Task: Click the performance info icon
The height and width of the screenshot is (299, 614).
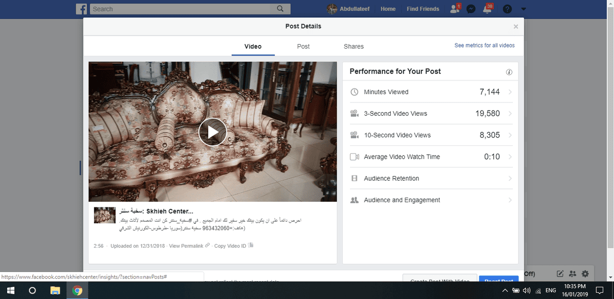Action: click(509, 72)
